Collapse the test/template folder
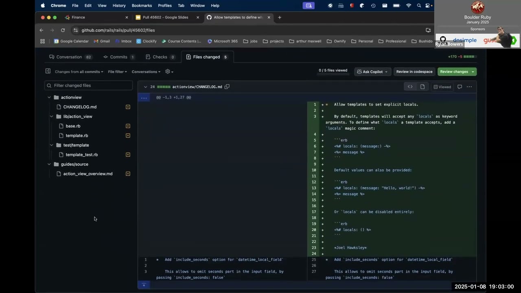This screenshot has height=293, width=521. click(52, 145)
